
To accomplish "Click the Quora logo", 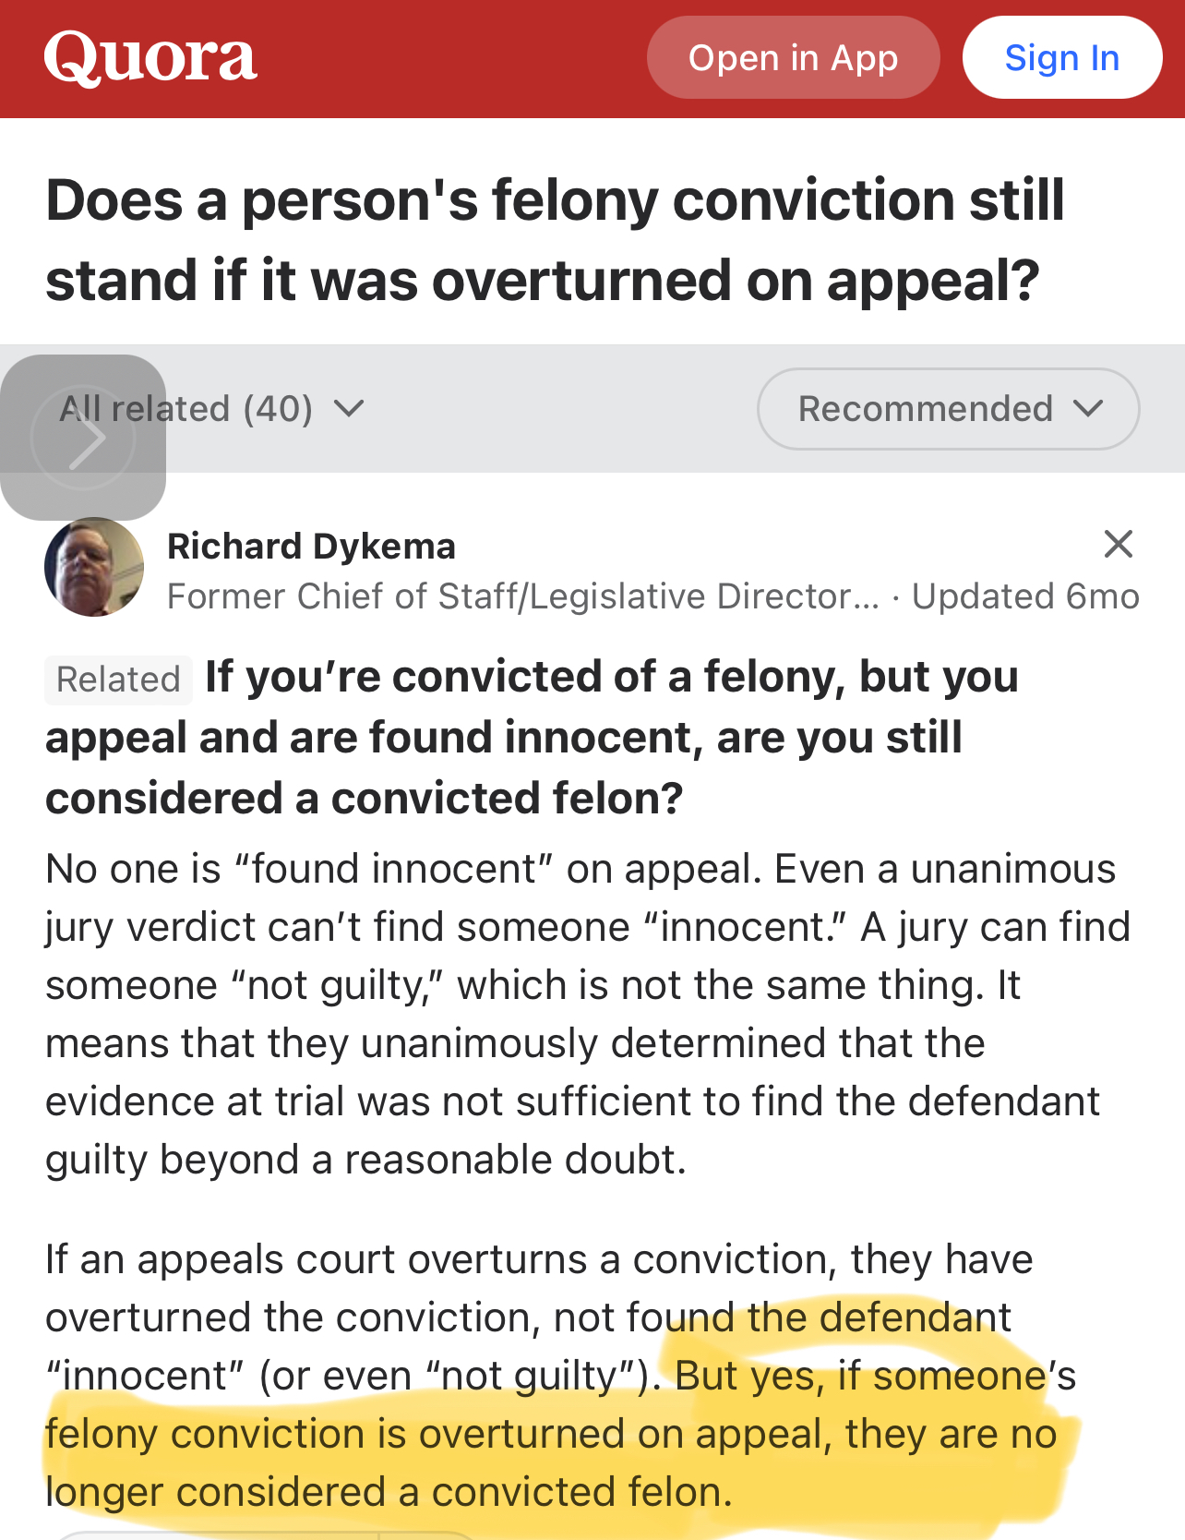I will [150, 57].
